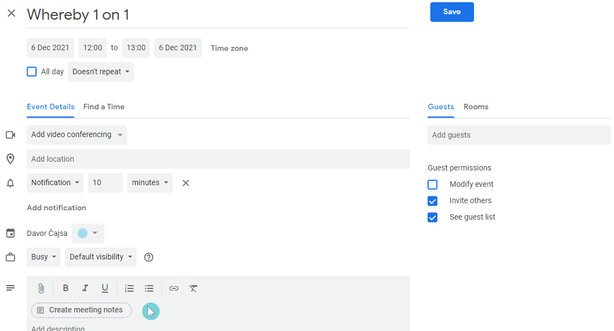
Task: Open the Doesn't repeat dropdown
Action: click(101, 72)
